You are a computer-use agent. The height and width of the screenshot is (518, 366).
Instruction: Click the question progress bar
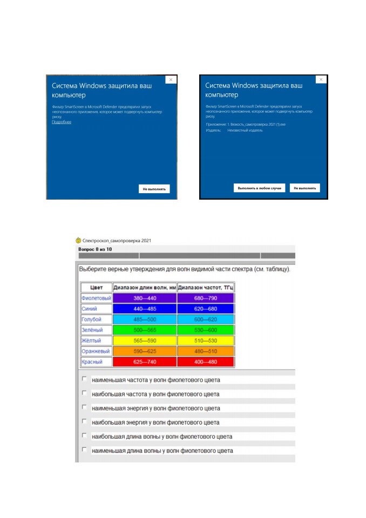coord(186,255)
